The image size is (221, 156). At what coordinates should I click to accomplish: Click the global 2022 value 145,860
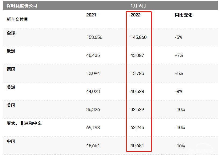138,37
